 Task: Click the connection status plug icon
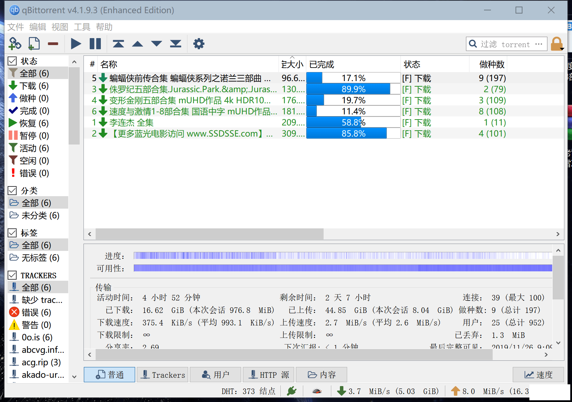(292, 391)
